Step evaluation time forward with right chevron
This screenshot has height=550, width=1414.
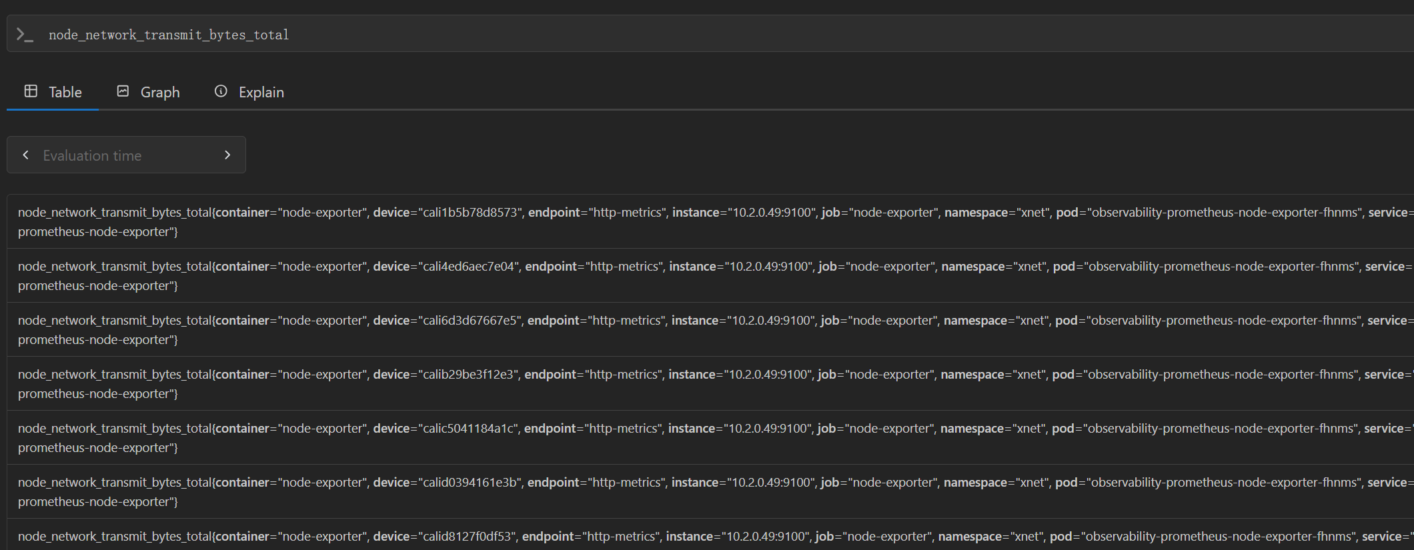pyautogui.click(x=227, y=155)
